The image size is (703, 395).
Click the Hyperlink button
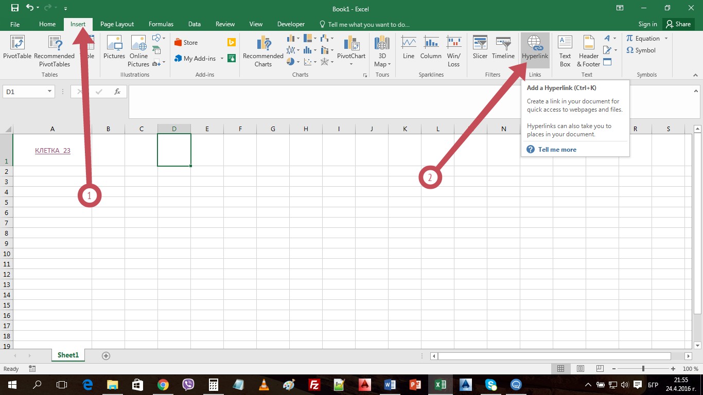point(535,50)
